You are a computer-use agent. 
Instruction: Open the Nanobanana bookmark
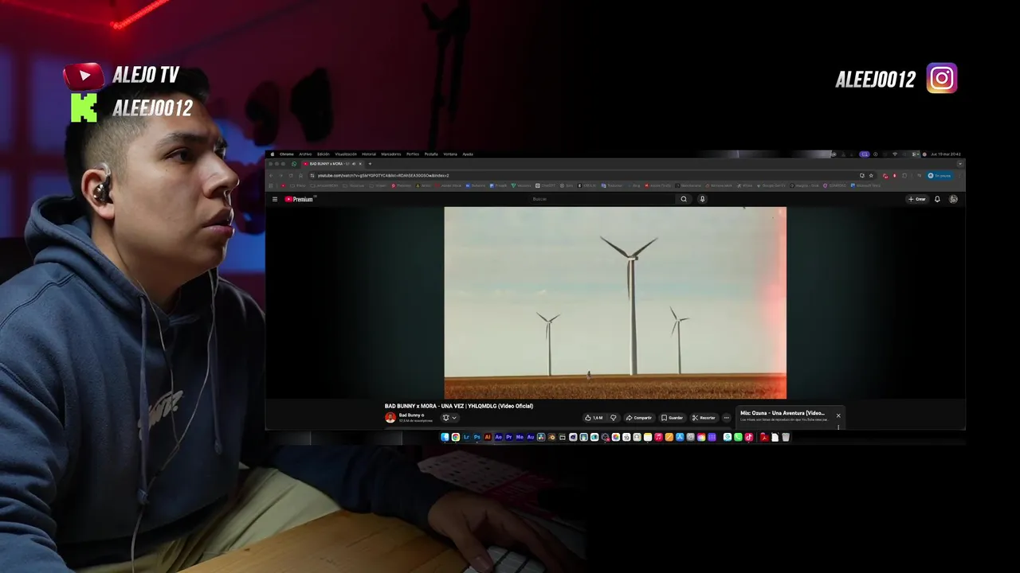click(688, 185)
